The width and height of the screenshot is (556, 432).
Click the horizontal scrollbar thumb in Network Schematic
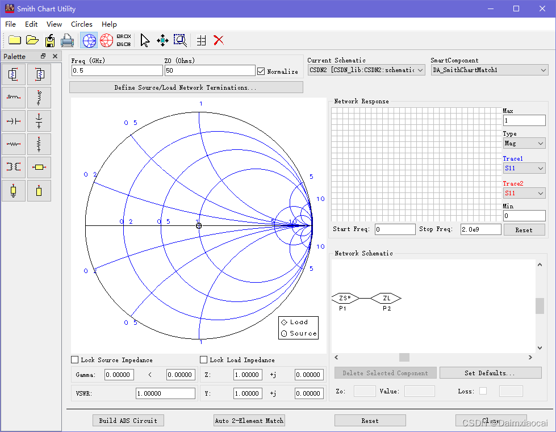(404, 357)
